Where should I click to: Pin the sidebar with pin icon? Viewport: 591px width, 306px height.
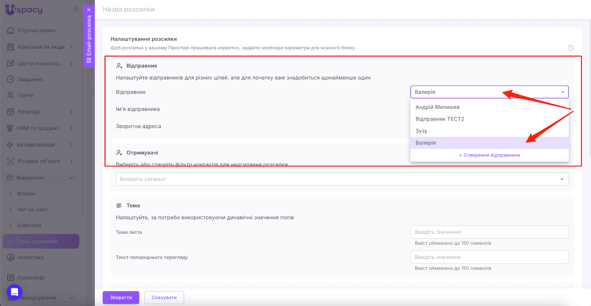click(75, 8)
